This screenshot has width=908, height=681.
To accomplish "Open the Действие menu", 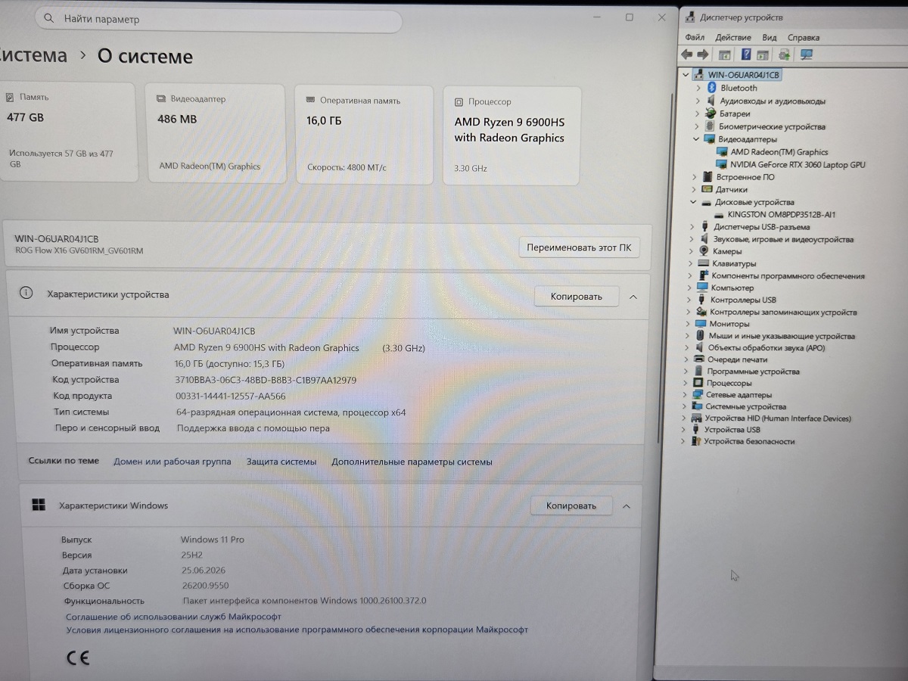I will [732, 37].
